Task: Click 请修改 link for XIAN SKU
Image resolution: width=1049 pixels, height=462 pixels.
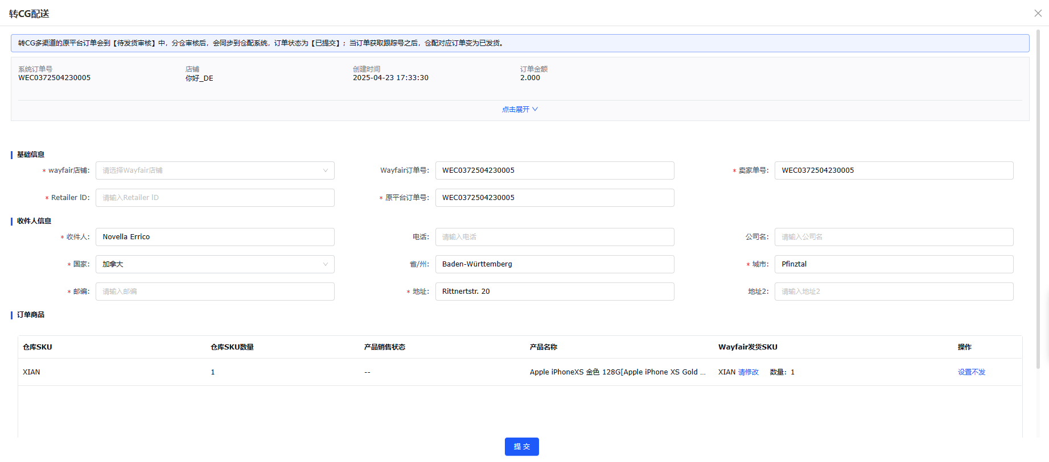Action: [748, 372]
